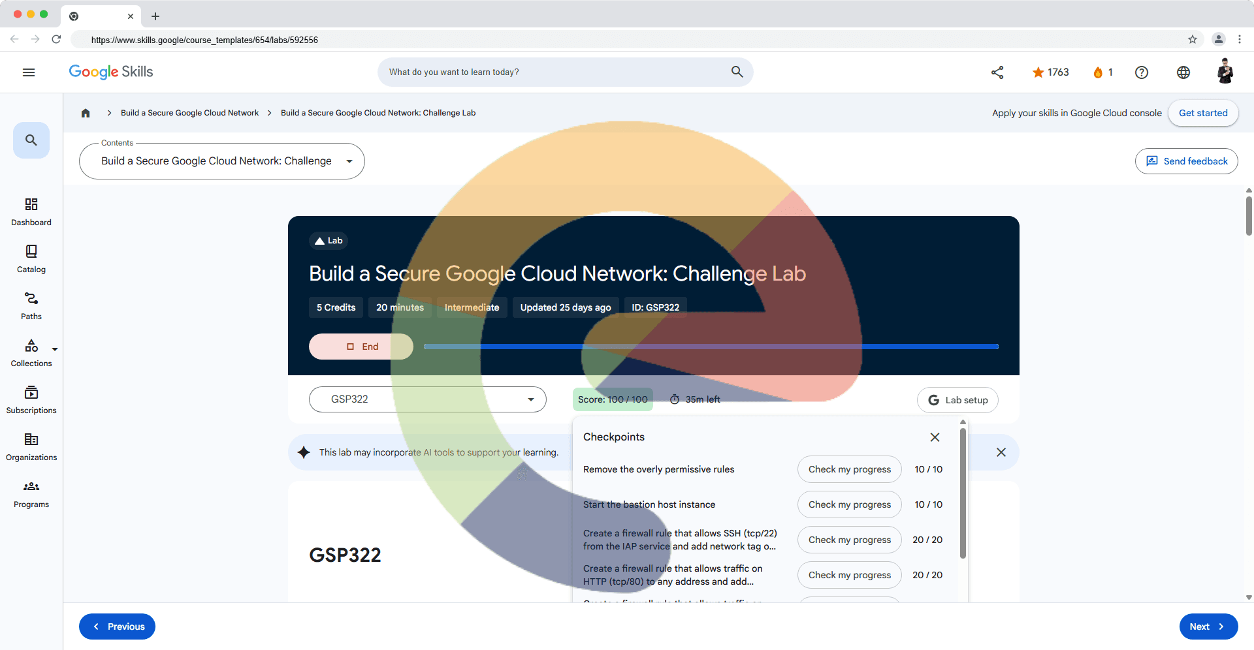Open browser profile icon
The image size is (1254, 650).
[x=1219, y=39]
